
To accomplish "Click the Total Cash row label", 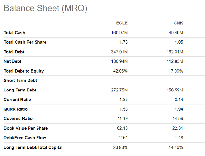I will coord(14,33).
